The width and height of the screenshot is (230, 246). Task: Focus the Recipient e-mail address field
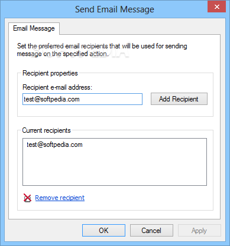point(82,99)
